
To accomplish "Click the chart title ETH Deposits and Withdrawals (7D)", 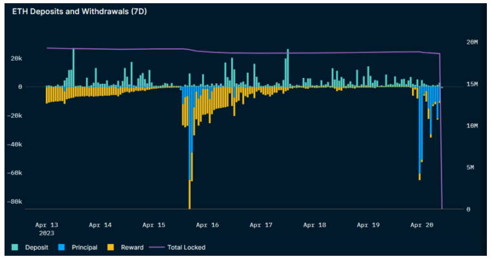I will tap(79, 12).
